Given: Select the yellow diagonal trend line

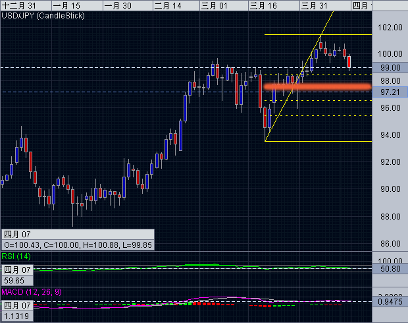Looking at the screenshot, I should coord(299,76).
